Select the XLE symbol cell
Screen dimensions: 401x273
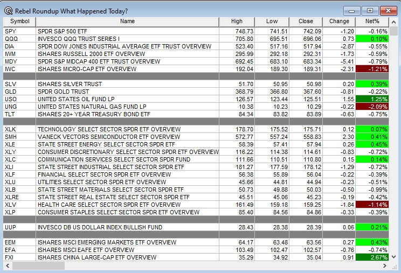[19, 144]
